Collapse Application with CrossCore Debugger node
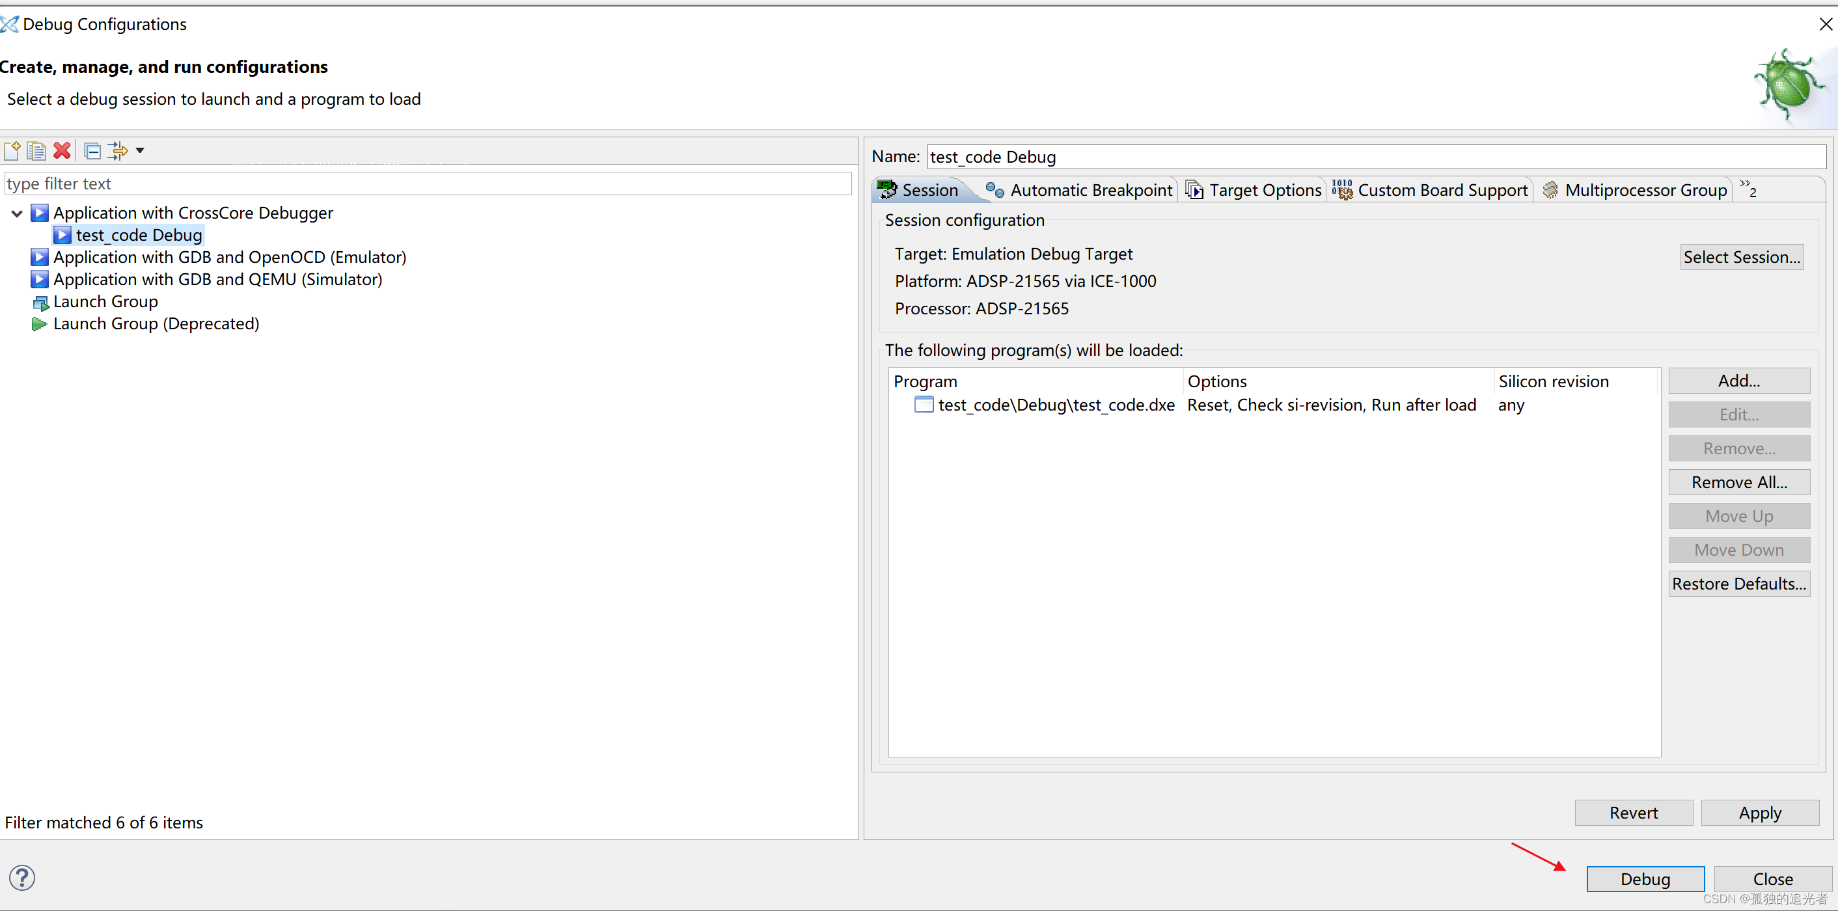The width and height of the screenshot is (1838, 911). click(x=17, y=213)
